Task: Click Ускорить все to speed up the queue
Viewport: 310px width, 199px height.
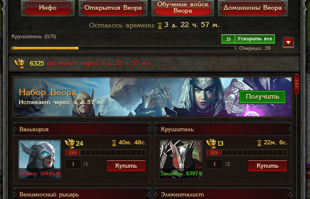Action: (255, 39)
